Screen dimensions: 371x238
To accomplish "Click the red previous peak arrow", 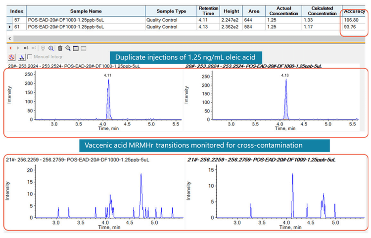I will 11,48.
